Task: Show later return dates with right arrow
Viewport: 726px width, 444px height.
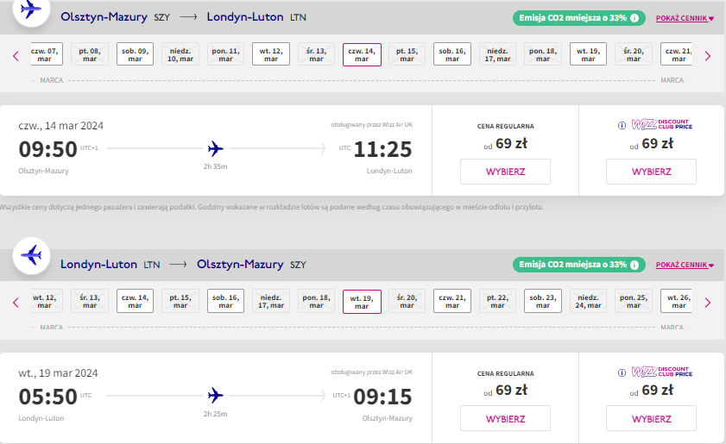Action: (x=708, y=303)
